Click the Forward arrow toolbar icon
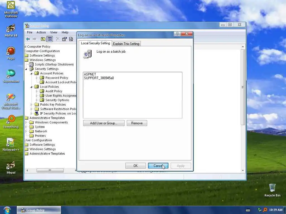This screenshot has height=214, width=286. point(34,39)
